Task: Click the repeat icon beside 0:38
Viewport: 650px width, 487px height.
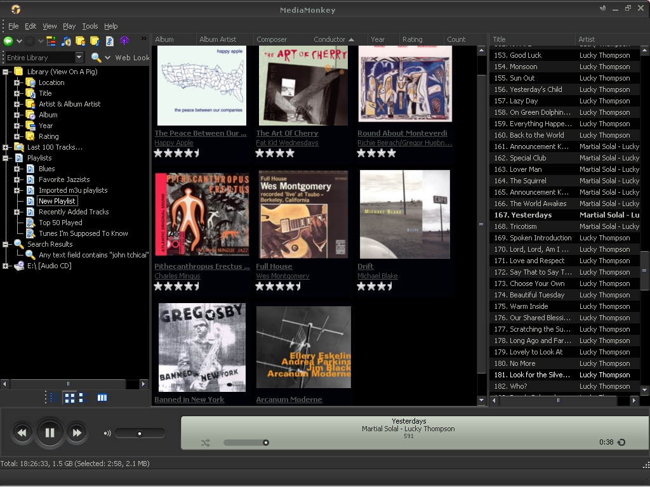Action: coord(621,442)
